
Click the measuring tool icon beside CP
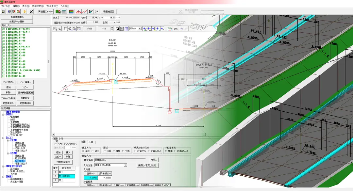click(x=91, y=11)
